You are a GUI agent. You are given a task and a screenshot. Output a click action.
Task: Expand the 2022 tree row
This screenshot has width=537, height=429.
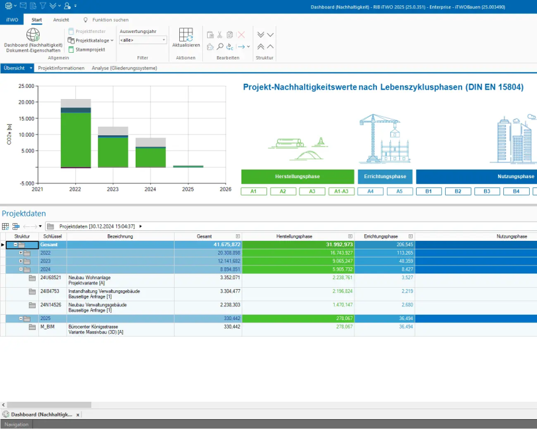tap(21, 253)
